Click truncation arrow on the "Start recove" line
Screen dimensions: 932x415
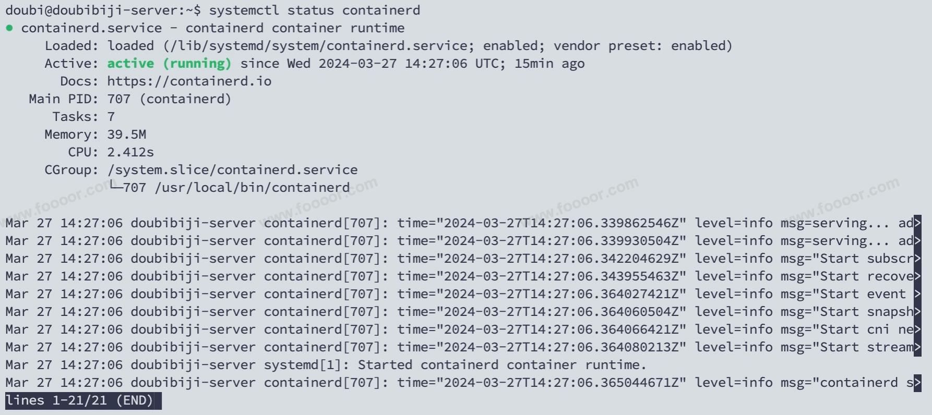(x=917, y=276)
